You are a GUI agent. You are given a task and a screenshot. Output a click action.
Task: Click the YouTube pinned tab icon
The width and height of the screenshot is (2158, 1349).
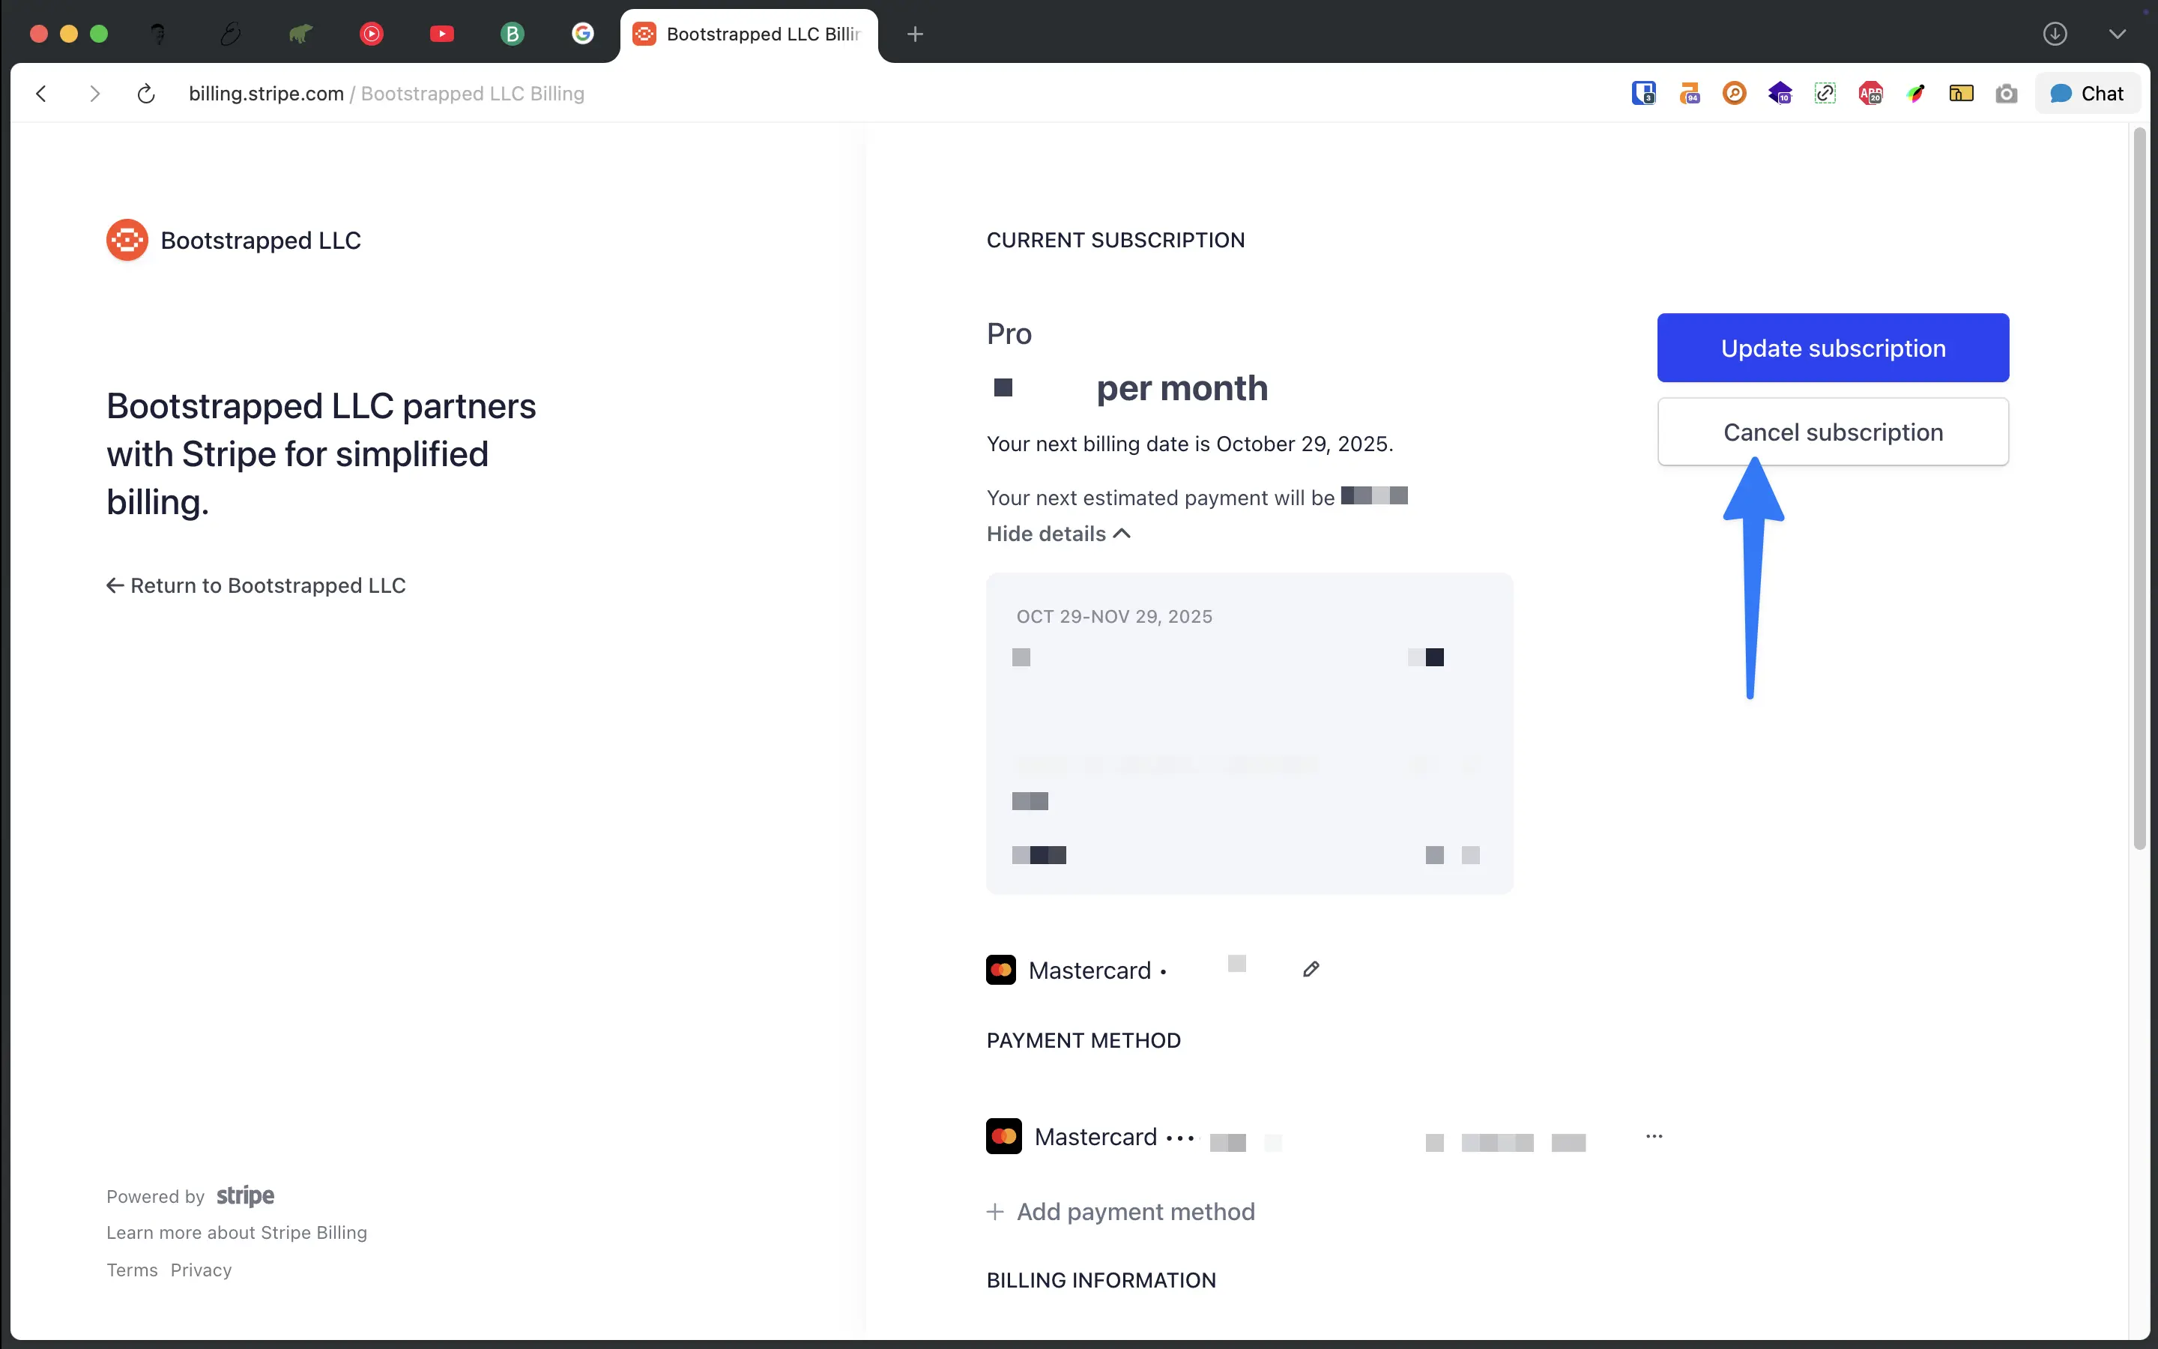(x=441, y=34)
